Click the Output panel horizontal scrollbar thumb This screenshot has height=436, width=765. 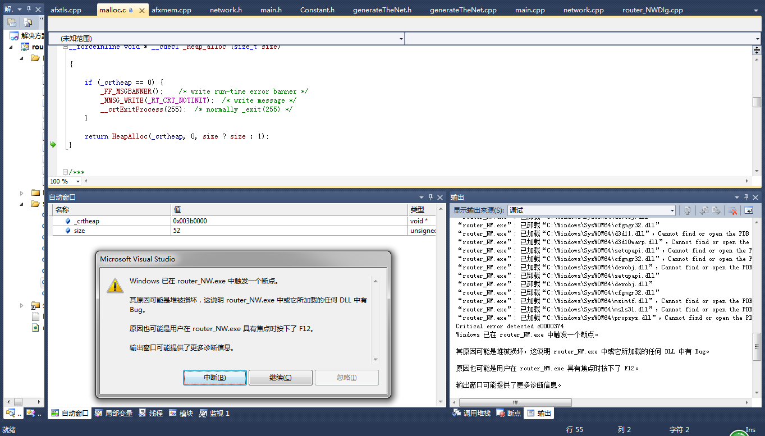point(515,402)
